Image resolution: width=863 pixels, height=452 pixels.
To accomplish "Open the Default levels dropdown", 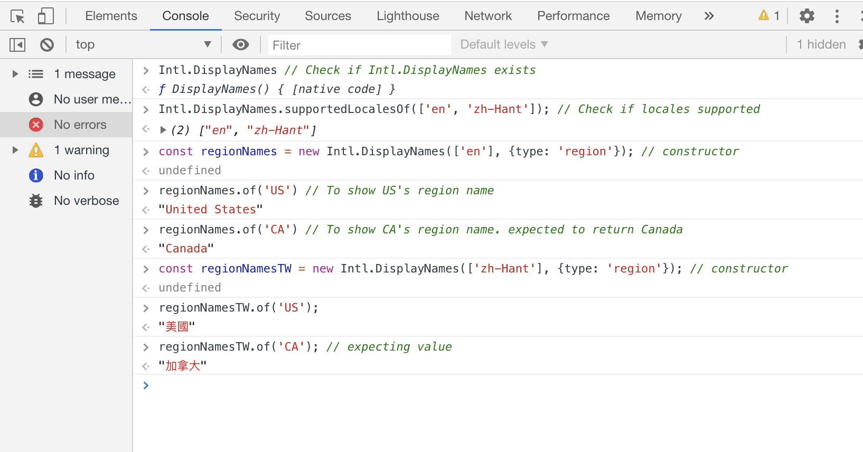I will click(x=504, y=45).
